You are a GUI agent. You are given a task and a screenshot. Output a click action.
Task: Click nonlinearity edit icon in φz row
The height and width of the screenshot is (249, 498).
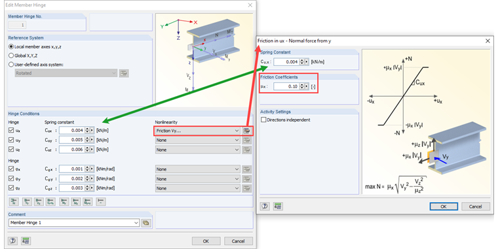pyautogui.click(x=246, y=188)
